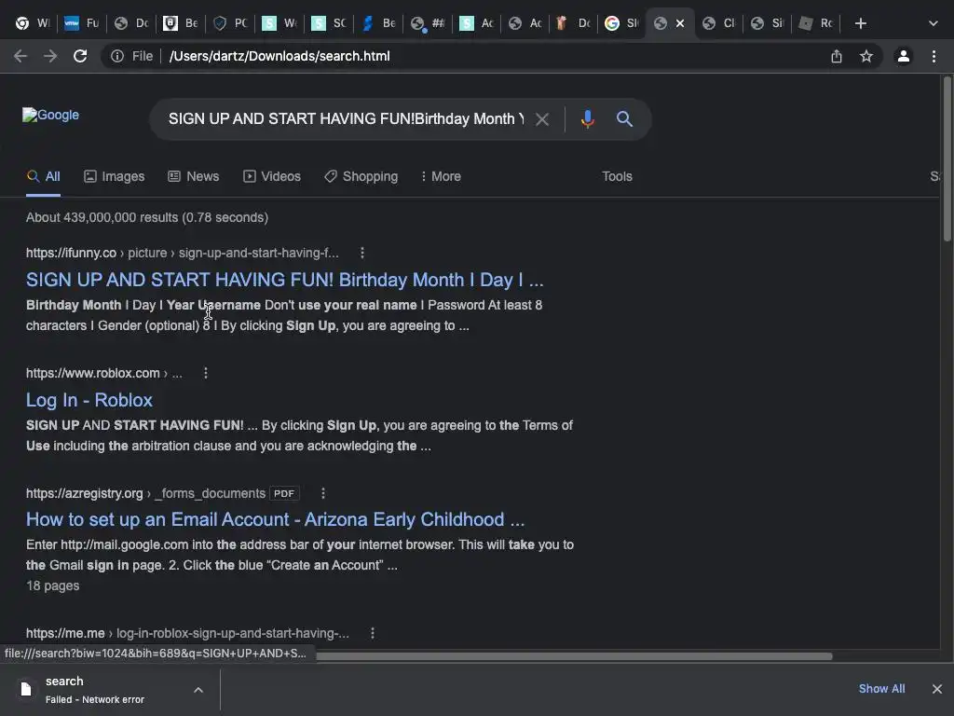Switch to the 'PC' shield tab
Image resolution: width=954 pixels, height=716 pixels.
pos(230,23)
